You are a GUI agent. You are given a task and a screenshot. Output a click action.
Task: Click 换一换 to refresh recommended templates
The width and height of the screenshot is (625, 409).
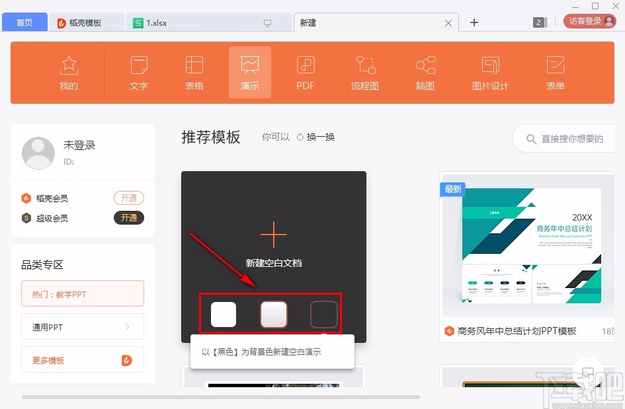[x=321, y=137]
